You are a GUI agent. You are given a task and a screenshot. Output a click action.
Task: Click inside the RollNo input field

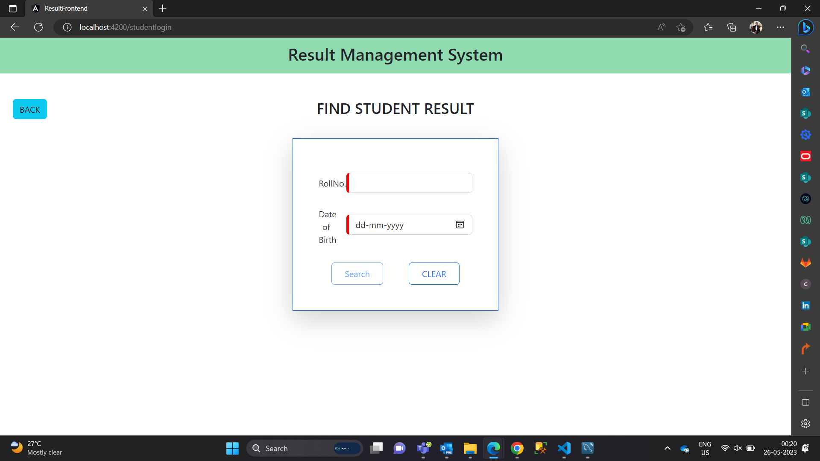pos(409,183)
